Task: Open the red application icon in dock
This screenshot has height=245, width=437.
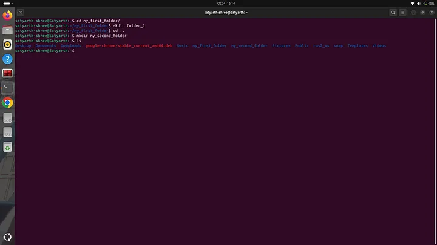Action: click(7, 73)
